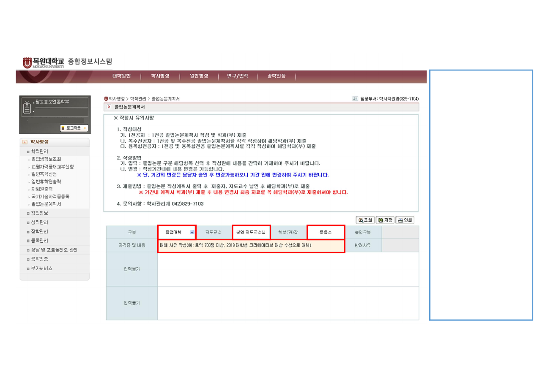Expand the 성적관리 menu group
534x377 pixels.
(40, 222)
